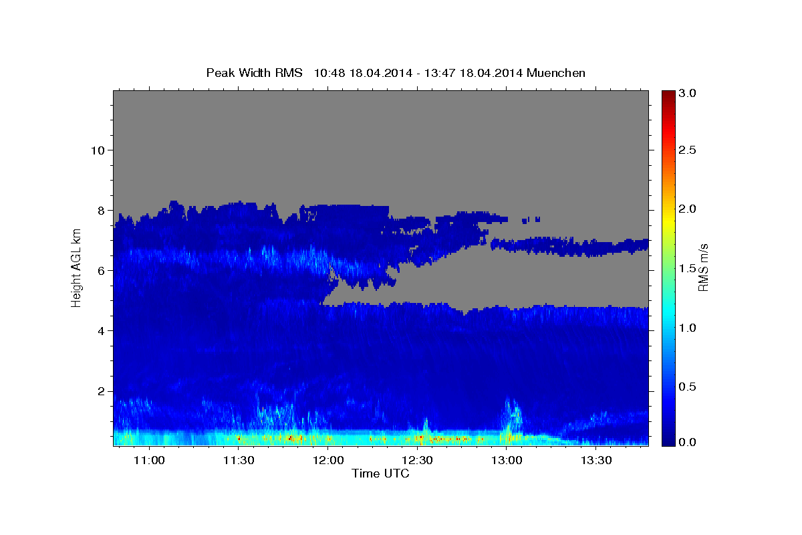The image size is (802, 535).
Task: Click the end time '13:47 18.04.2014' in title
Action: pos(474,72)
